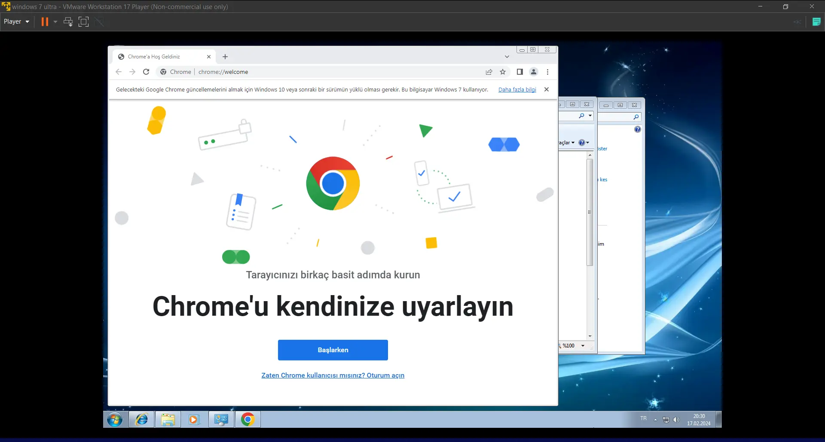The width and height of the screenshot is (825, 442).
Task: Open the volume tray icon
Action: [x=676, y=420]
